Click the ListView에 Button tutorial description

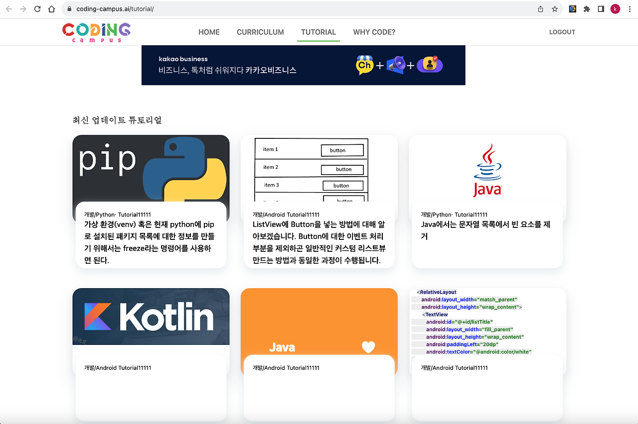coord(319,242)
